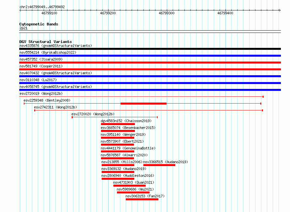Open nsv3369132 (Audano2019) variant label
The image size is (290, 212).
click(x=124, y=169)
